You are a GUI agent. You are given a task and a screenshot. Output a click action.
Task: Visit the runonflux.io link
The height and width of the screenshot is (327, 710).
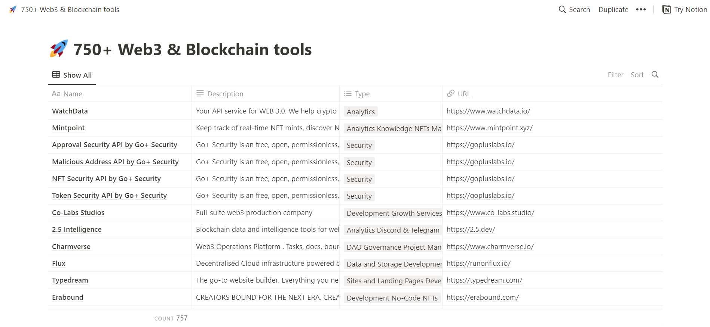478,264
